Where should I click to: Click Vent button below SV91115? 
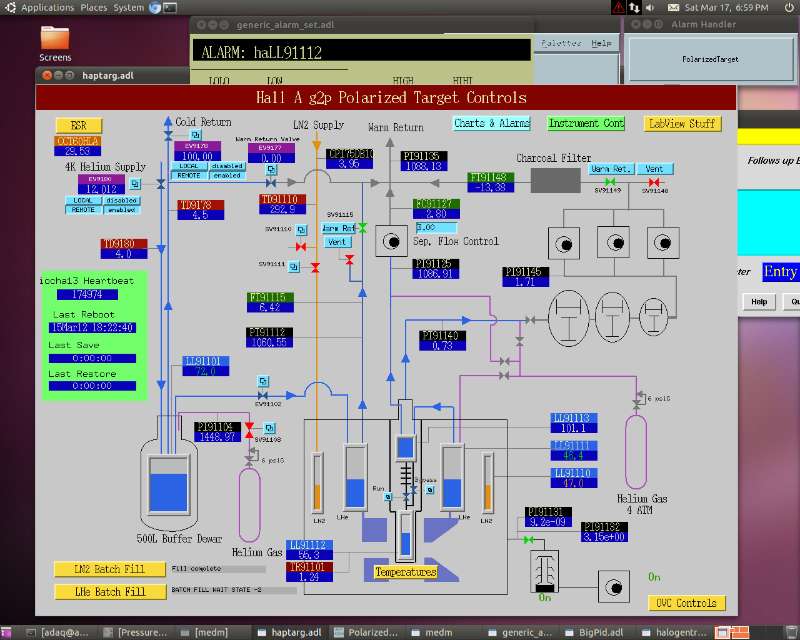coord(337,242)
